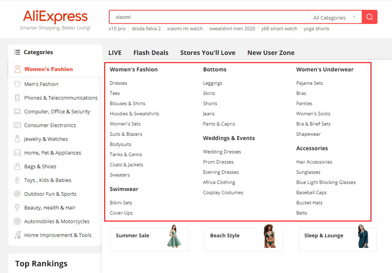Click the Men's Fashion t-shirt icon
Viewport: 392px width, 273px height.
[17, 84]
